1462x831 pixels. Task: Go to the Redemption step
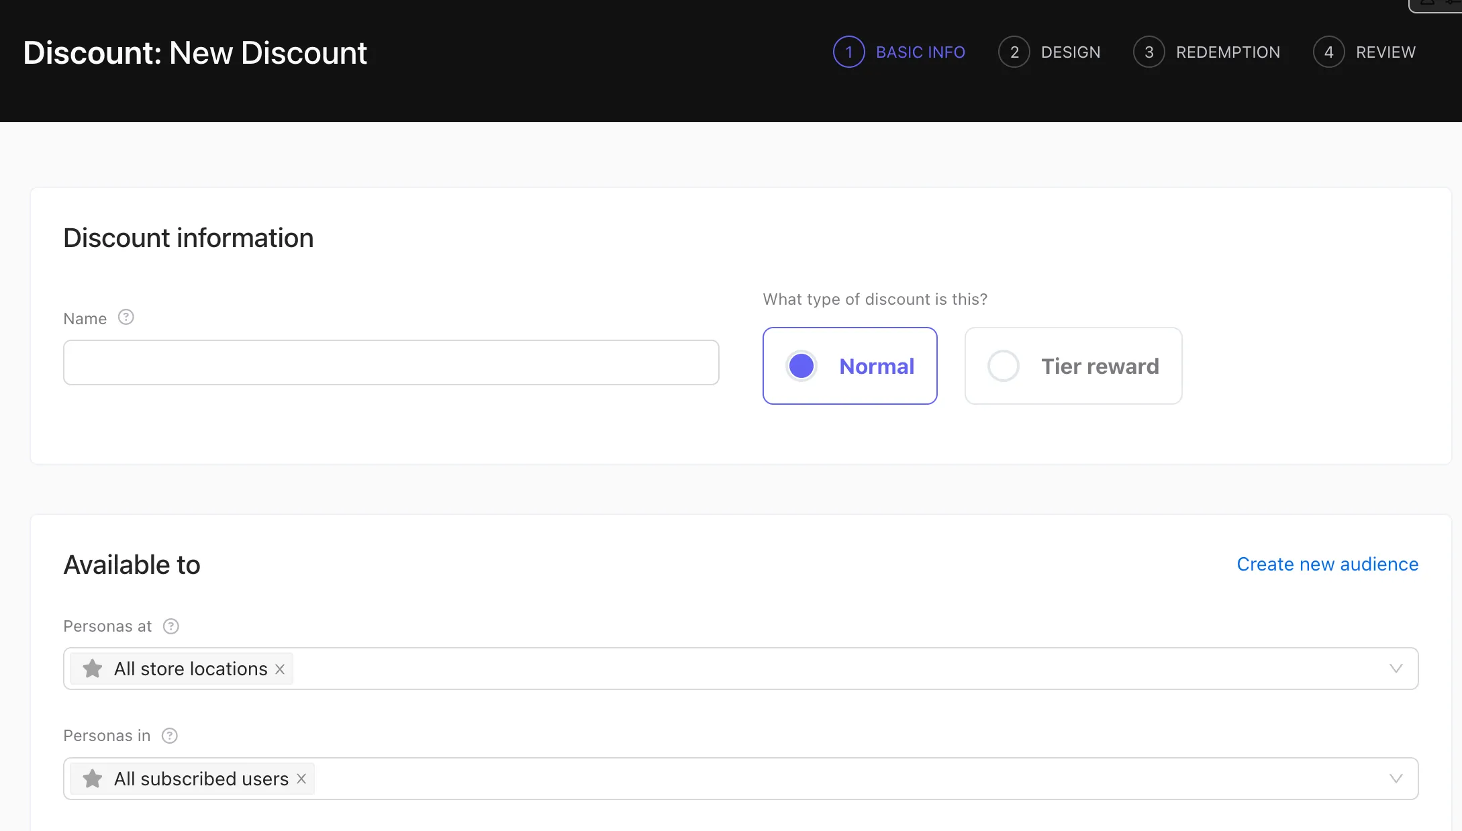(x=1227, y=52)
